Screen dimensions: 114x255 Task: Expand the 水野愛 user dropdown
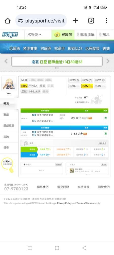coord(34,35)
